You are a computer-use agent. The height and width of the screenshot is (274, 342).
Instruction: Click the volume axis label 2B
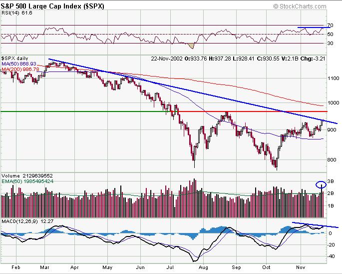click(x=331, y=193)
